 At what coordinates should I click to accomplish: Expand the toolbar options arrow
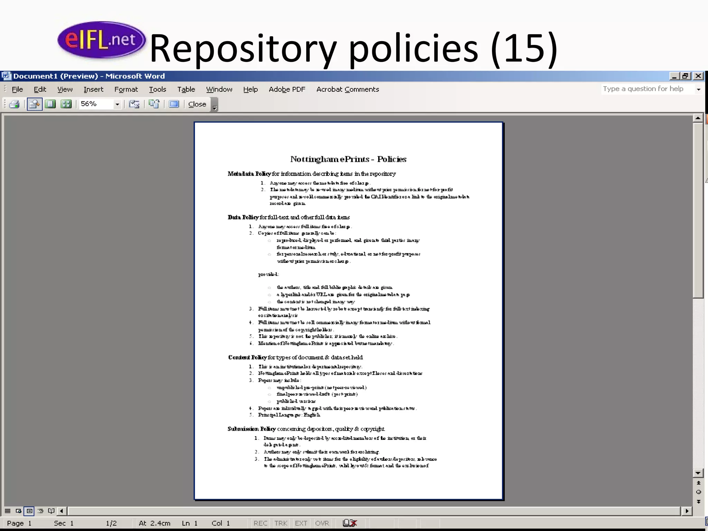[x=214, y=104]
